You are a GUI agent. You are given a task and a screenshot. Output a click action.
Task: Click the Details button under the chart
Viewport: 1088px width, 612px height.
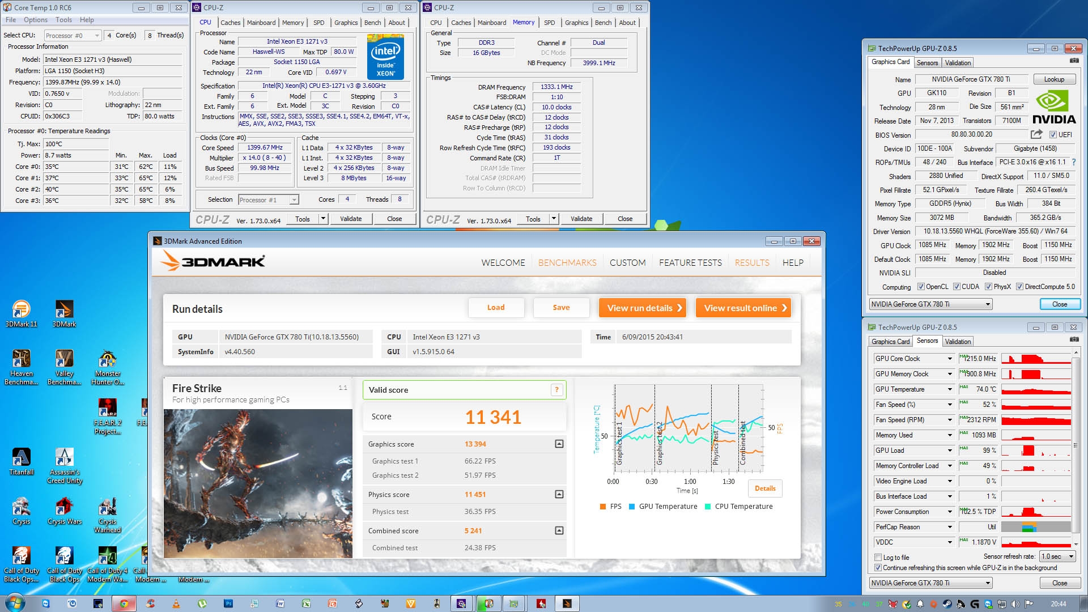coord(765,488)
